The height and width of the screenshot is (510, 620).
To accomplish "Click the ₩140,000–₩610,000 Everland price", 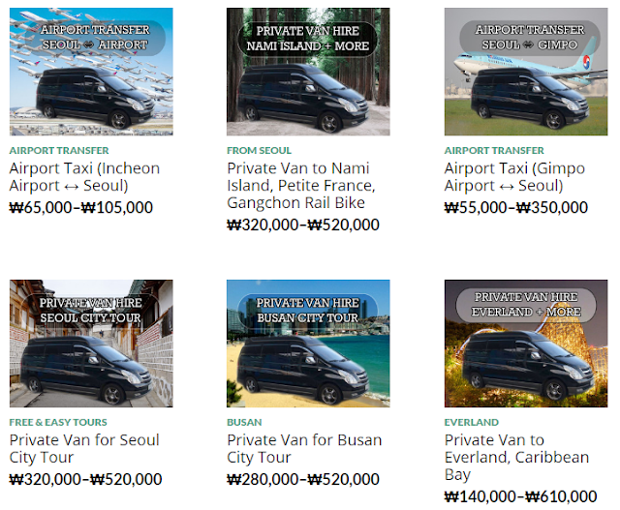I will [521, 496].
